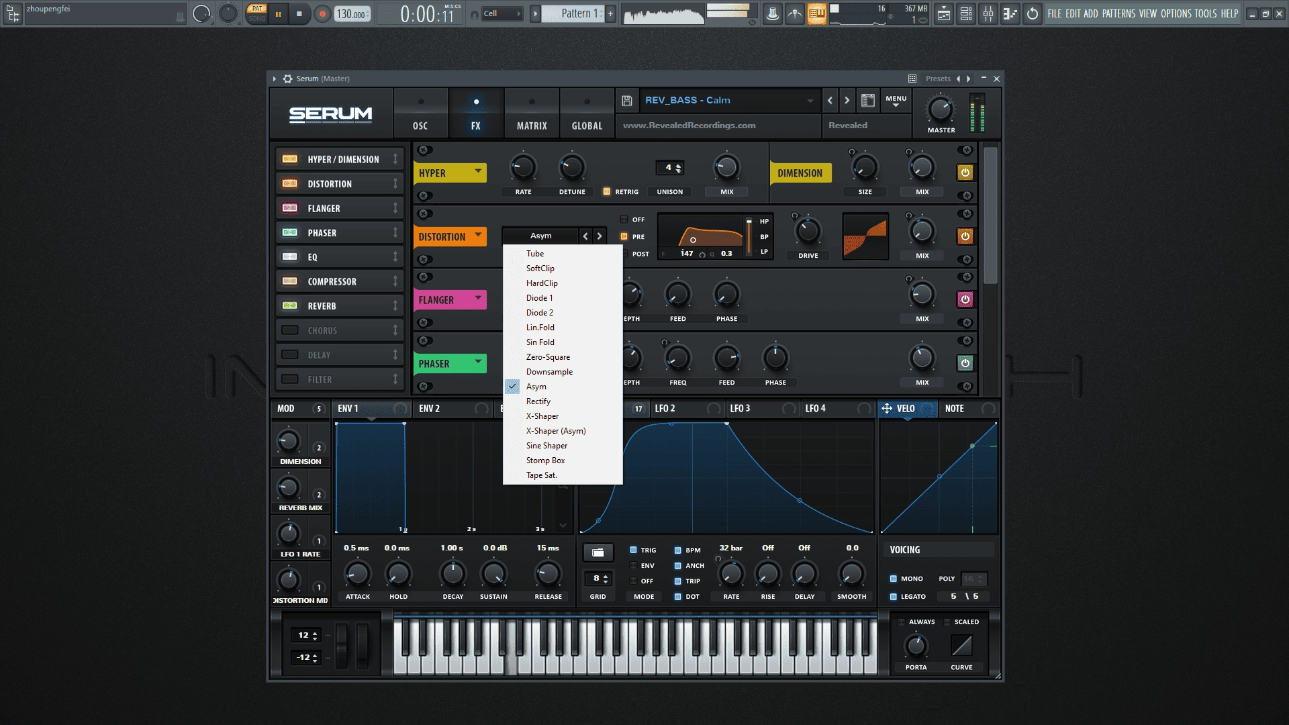Pause playback with the transport pause button
This screenshot has height=725, width=1289.
(x=278, y=13)
